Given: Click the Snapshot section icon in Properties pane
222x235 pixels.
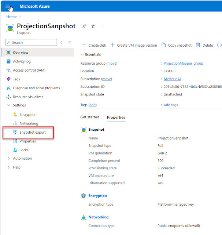Looking at the screenshot, I should tap(84, 130).
